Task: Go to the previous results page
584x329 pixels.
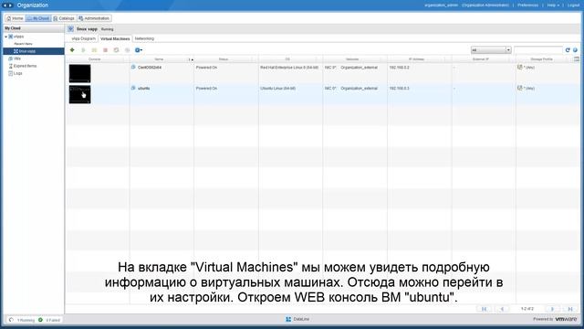Action: (x=502, y=309)
